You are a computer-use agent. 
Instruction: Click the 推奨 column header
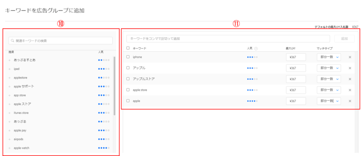pyautogui.click(x=11, y=52)
